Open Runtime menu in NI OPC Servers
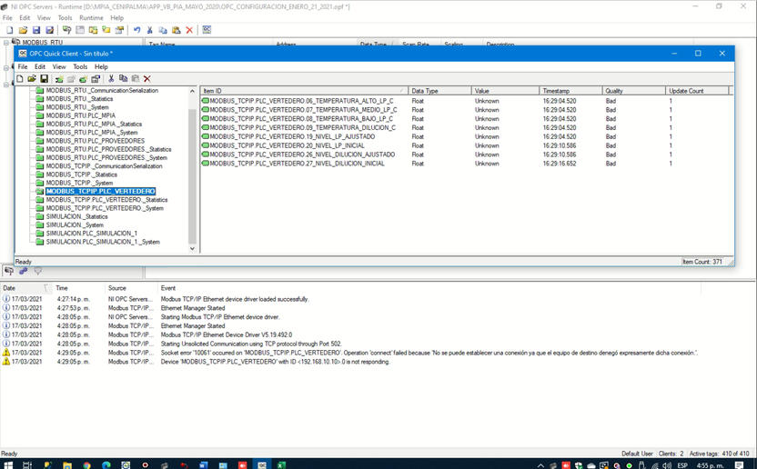757x469 pixels. point(91,18)
